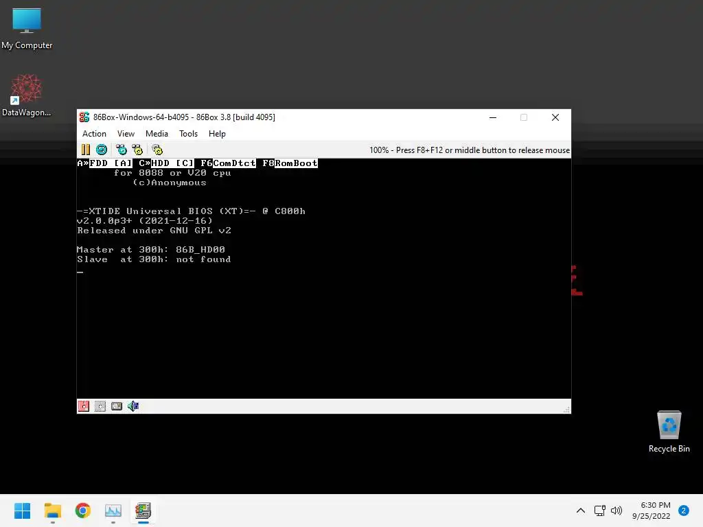This screenshot has height=527, width=703.
Task: Open the Help menu
Action: pyautogui.click(x=217, y=134)
